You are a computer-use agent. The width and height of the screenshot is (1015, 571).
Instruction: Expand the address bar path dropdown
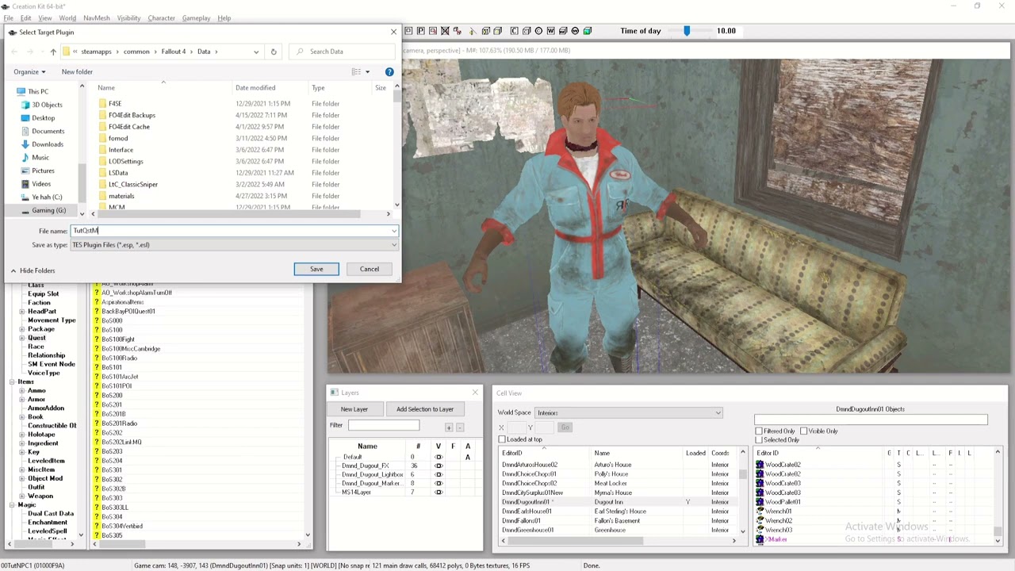point(256,52)
